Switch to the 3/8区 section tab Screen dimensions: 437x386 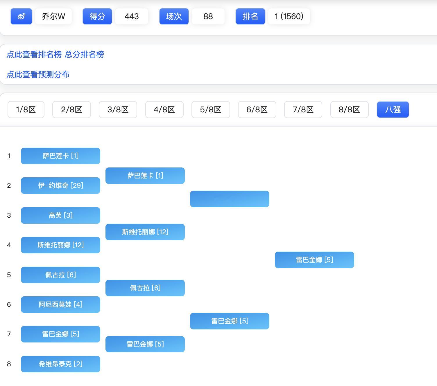[118, 109]
